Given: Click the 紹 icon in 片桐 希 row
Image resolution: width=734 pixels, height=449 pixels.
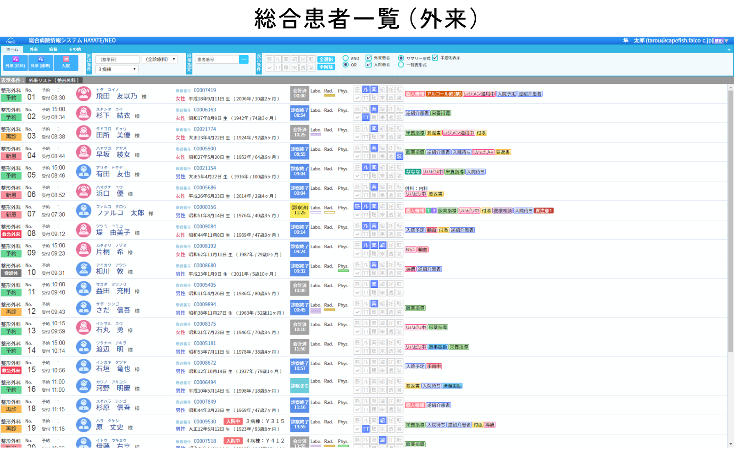Looking at the screenshot, I should (x=383, y=245).
